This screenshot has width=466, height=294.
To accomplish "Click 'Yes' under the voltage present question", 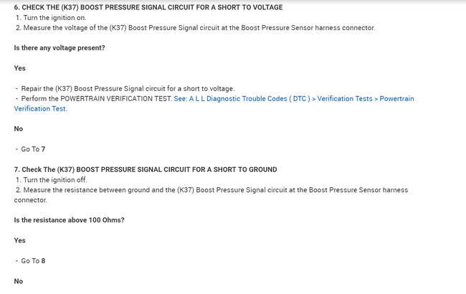I will 20,68.
